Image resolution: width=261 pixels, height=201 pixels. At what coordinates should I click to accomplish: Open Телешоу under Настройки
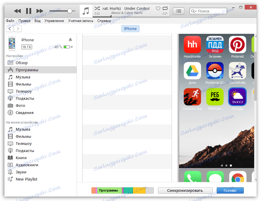point(41,91)
